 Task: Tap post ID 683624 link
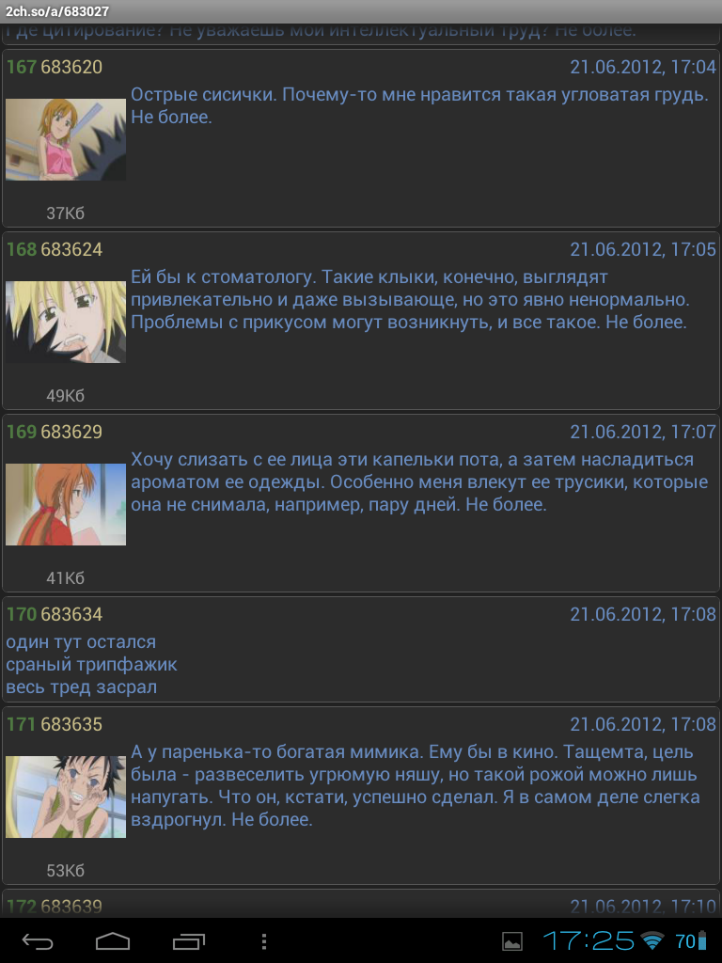click(71, 249)
